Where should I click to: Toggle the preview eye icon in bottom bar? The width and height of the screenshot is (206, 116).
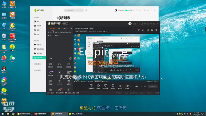coord(141,86)
